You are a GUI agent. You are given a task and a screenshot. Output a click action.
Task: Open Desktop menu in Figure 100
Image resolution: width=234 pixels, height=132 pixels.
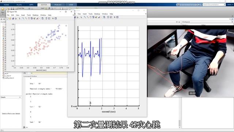tap(35, 15)
